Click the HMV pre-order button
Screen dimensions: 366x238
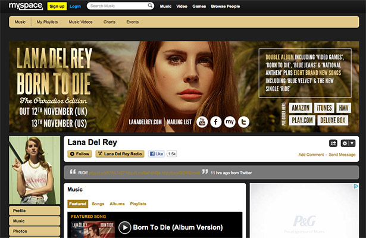343,108
